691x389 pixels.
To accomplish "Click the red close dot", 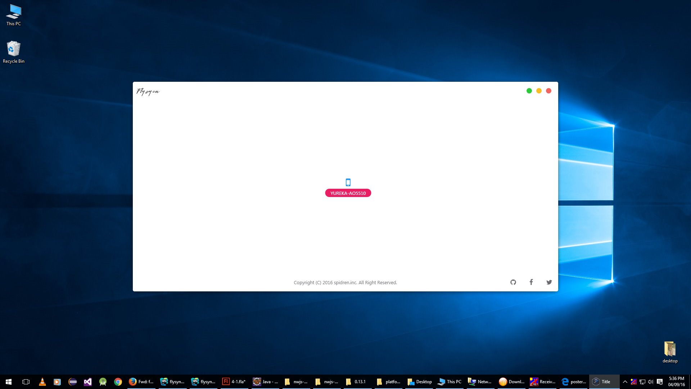I will tap(548, 91).
